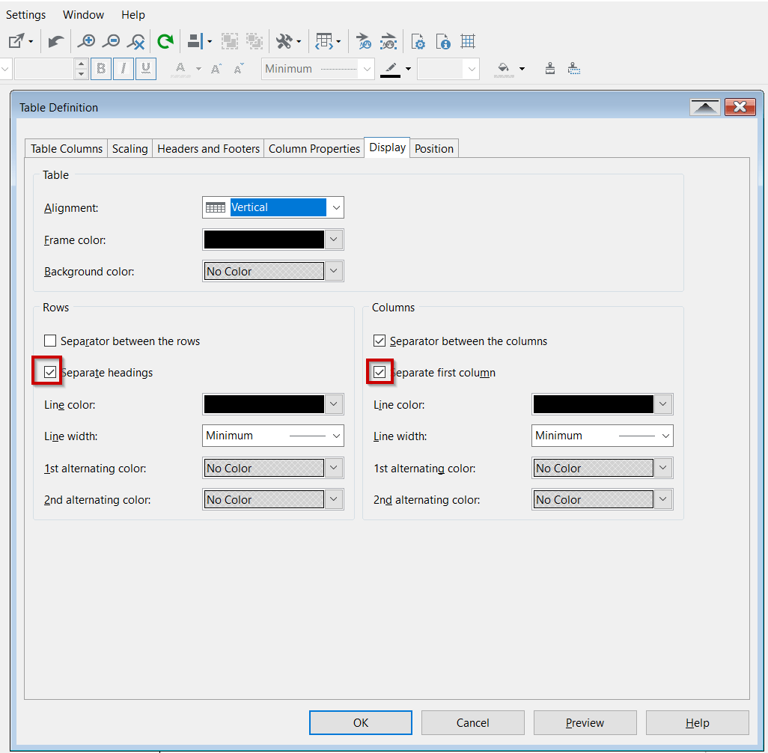Toggle underline formatting
Viewport: 768px width, 753px height.
tap(146, 69)
